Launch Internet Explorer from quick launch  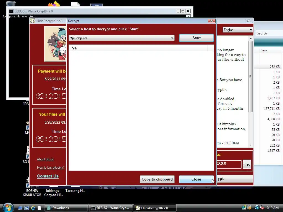click(33, 208)
